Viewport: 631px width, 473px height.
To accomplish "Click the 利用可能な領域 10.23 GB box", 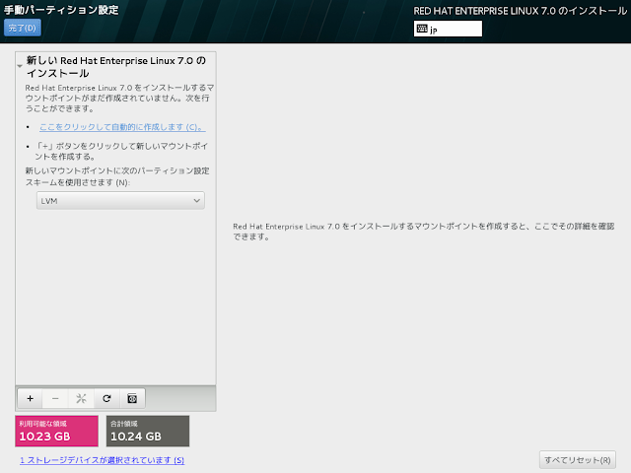I will tap(57, 432).
